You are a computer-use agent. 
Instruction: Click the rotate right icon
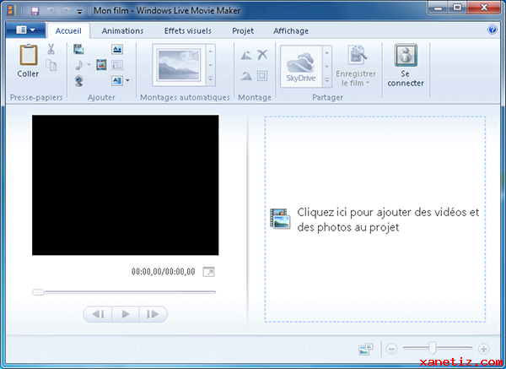point(246,76)
